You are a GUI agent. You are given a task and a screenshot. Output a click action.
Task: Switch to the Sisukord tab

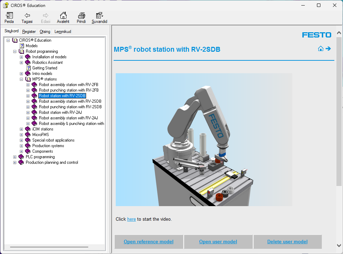11,31
